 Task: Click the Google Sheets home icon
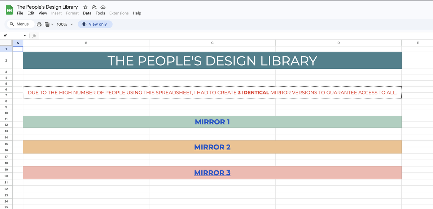pyautogui.click(x=9, y=10)
